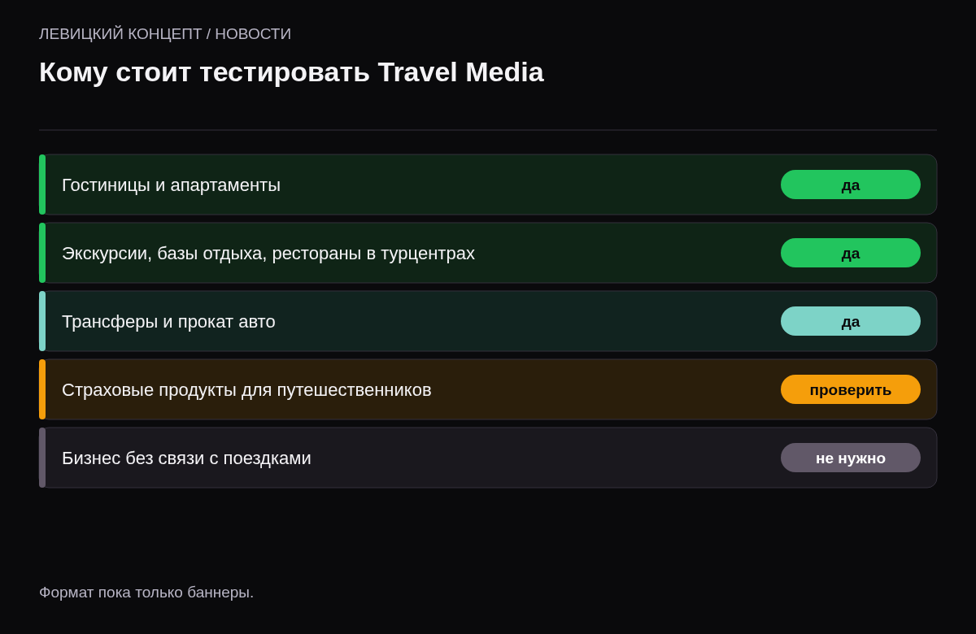This screenshot has height=634, width=976.
Task: Select the Трансферы и прокат авто text
Action: point(168,322)
